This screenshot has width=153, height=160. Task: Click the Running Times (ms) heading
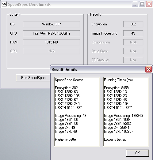[x=118, y=80]
